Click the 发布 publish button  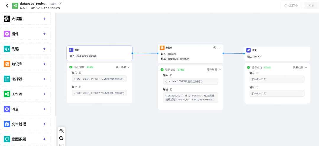[x=311, y=6]
